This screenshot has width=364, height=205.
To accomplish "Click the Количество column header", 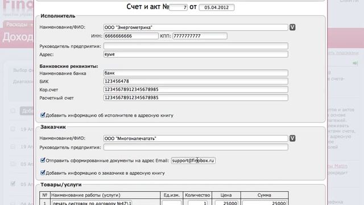I will (197, 195).
